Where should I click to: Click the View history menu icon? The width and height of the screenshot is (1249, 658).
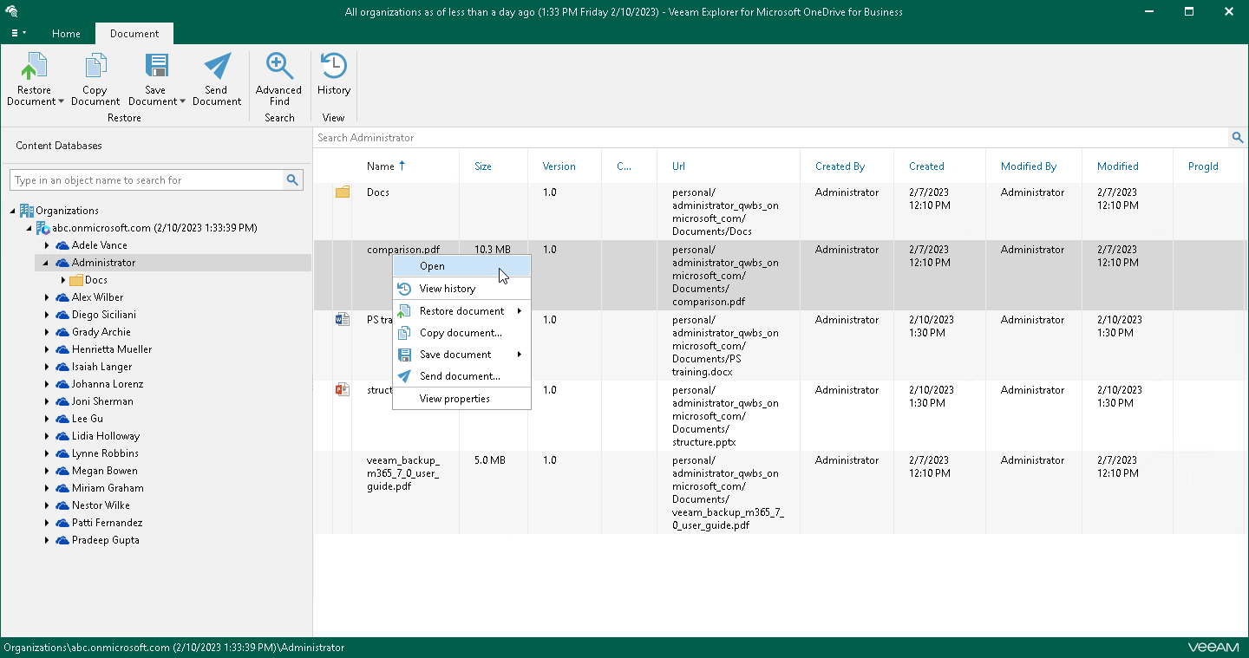pos(404,289)
